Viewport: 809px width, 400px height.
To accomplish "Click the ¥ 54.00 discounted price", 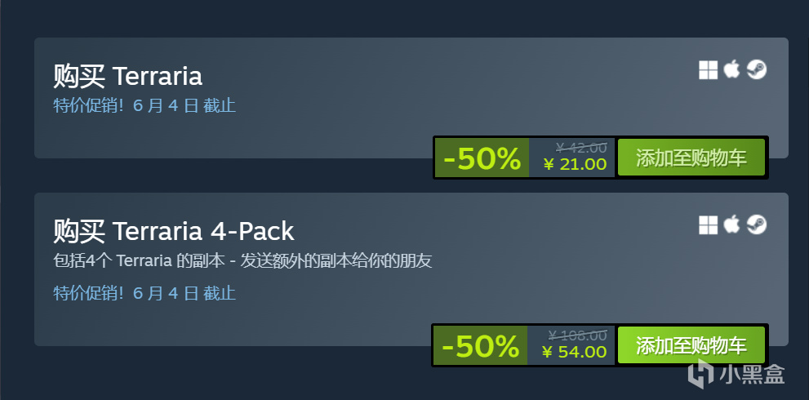I will (x=574, y=352).
